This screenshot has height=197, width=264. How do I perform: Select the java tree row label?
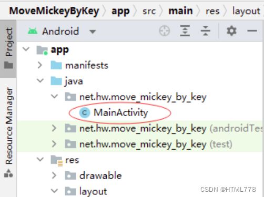74,81
